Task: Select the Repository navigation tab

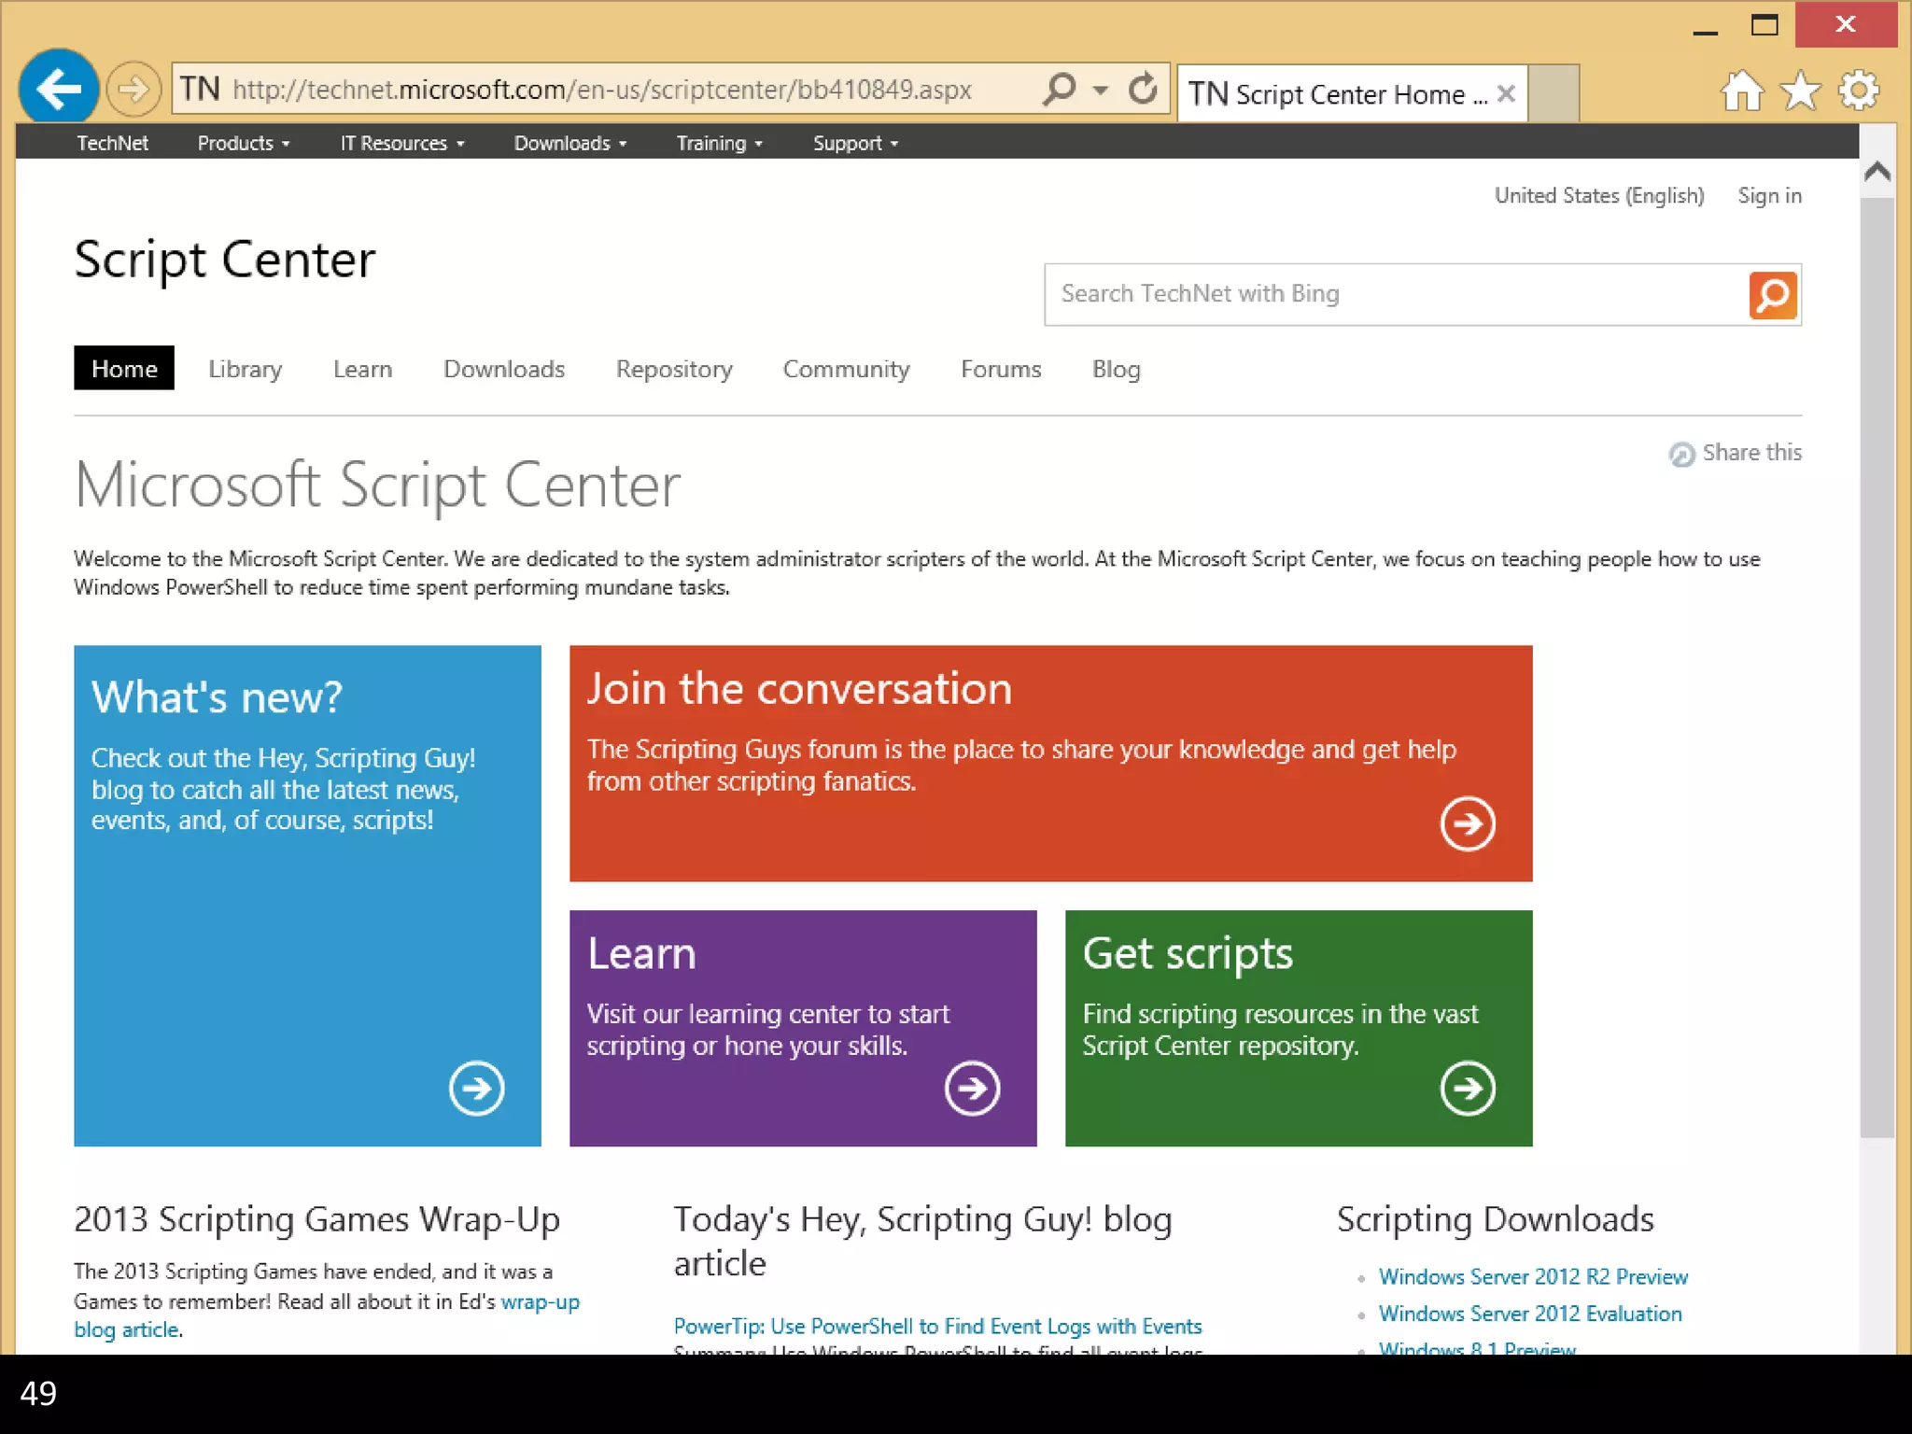Action: 673,370
